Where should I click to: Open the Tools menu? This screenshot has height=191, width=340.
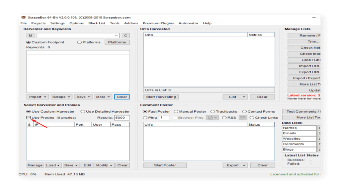click(x=115, y=23)
